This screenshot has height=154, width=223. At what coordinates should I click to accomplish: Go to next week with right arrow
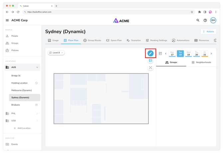click(x=211, y=54)
